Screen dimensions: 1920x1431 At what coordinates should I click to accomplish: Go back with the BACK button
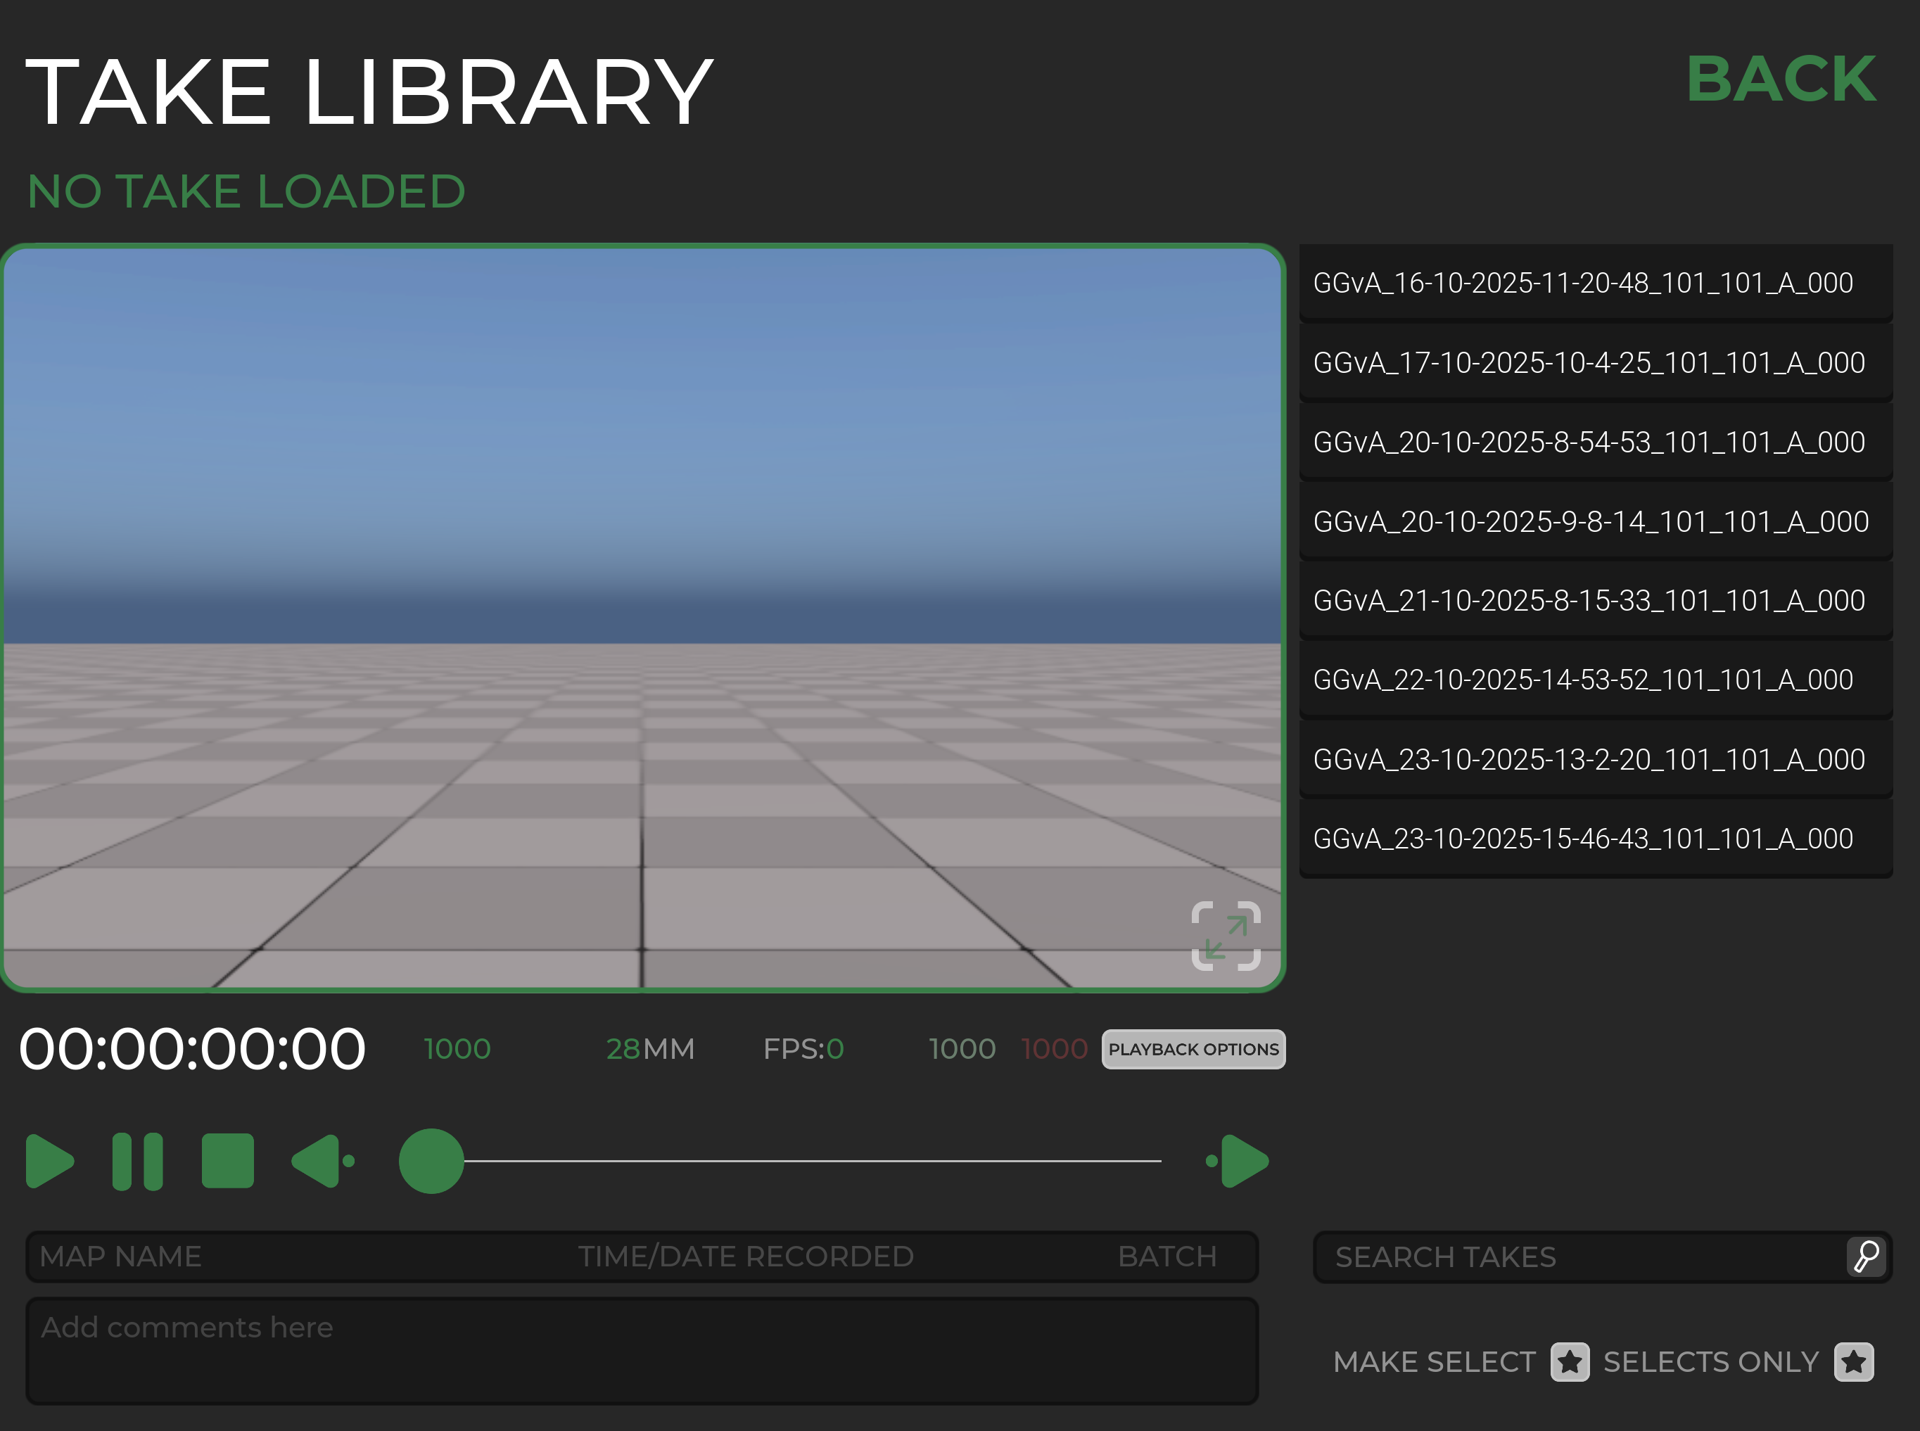tap(1781, 79)
